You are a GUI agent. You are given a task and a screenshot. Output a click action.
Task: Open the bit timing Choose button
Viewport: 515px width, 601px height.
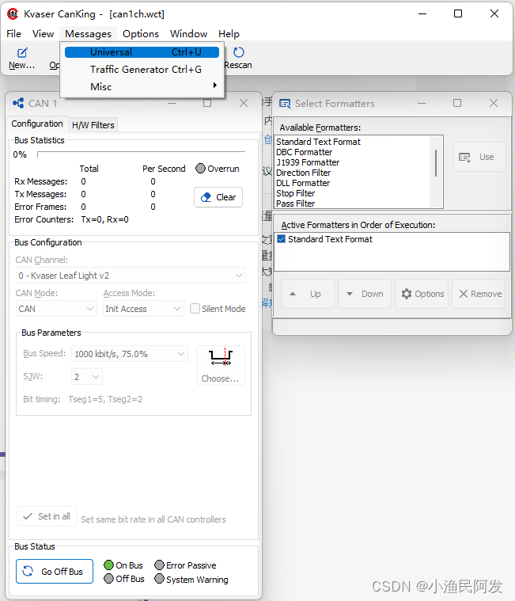[221, 365]
